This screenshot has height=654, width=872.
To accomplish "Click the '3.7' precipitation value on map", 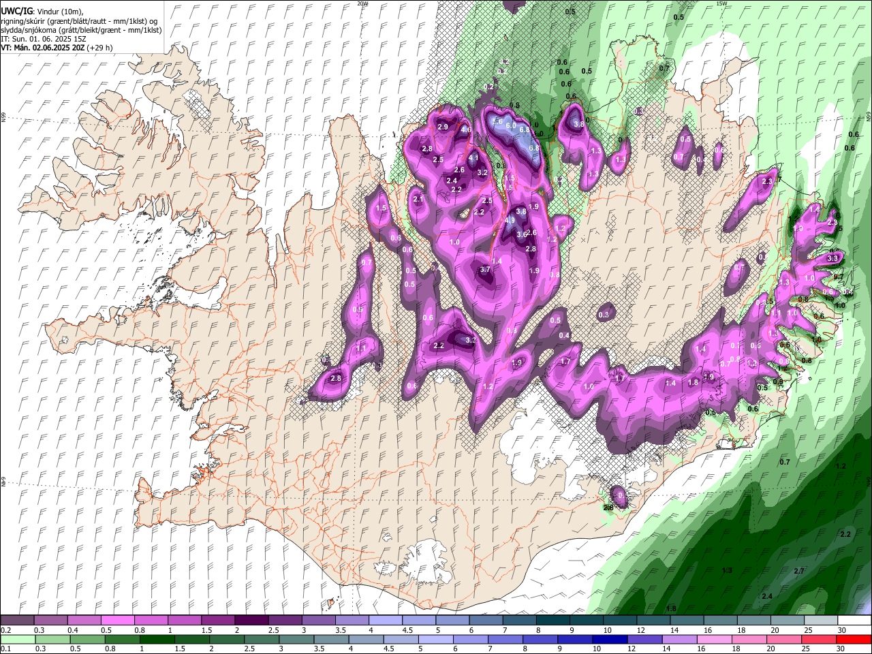I will click(x=485, y=270).
